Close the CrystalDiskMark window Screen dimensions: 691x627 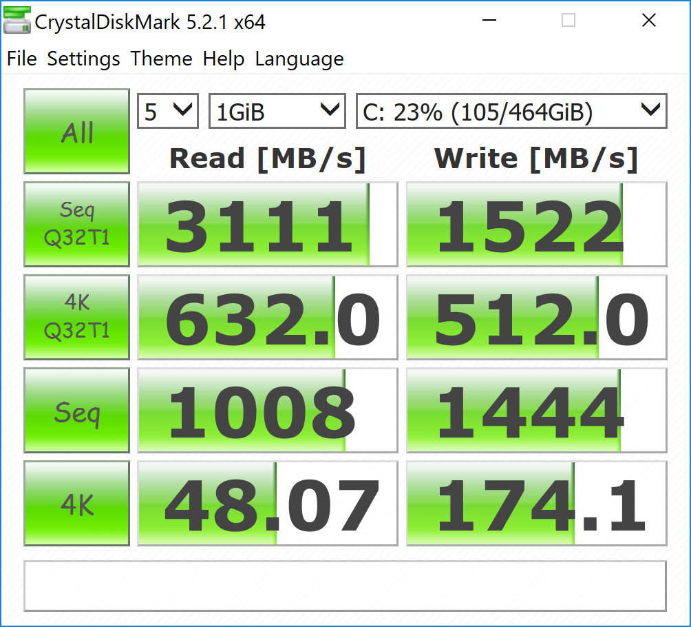coord(649,20)
